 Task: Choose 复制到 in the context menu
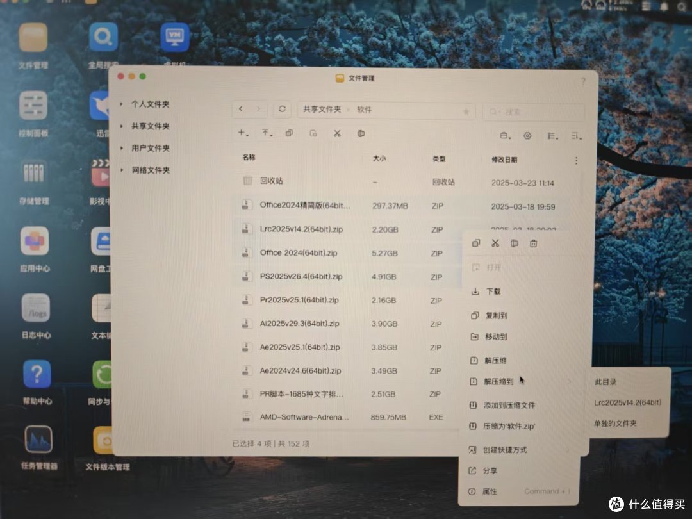(x=522, y=315)
